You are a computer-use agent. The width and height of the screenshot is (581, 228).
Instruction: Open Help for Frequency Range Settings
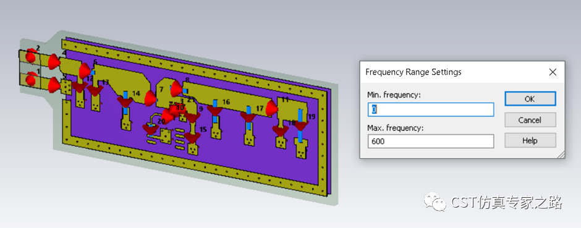[x=530, y=141]
